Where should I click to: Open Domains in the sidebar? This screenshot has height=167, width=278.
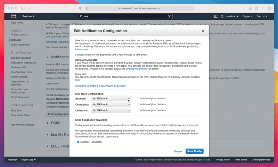point(16,40)
